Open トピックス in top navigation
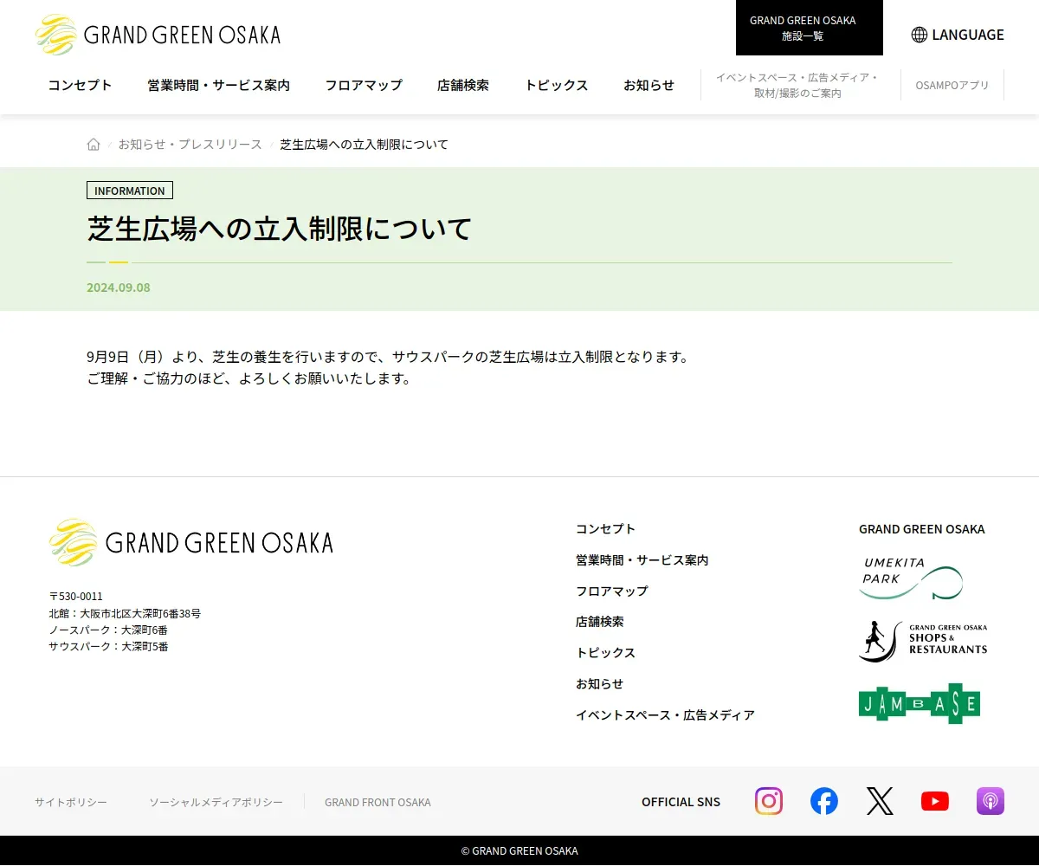1039x866 pixels. [557, 85]
